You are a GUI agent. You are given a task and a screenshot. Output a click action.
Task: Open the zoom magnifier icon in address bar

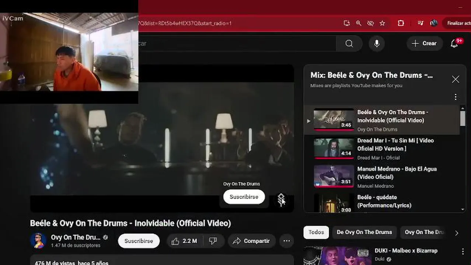point(359,23)
